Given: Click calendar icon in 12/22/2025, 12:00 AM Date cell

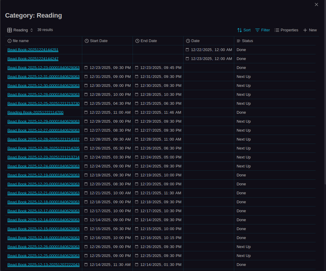Looking at the screenshot, I should [x=187, y=50].
